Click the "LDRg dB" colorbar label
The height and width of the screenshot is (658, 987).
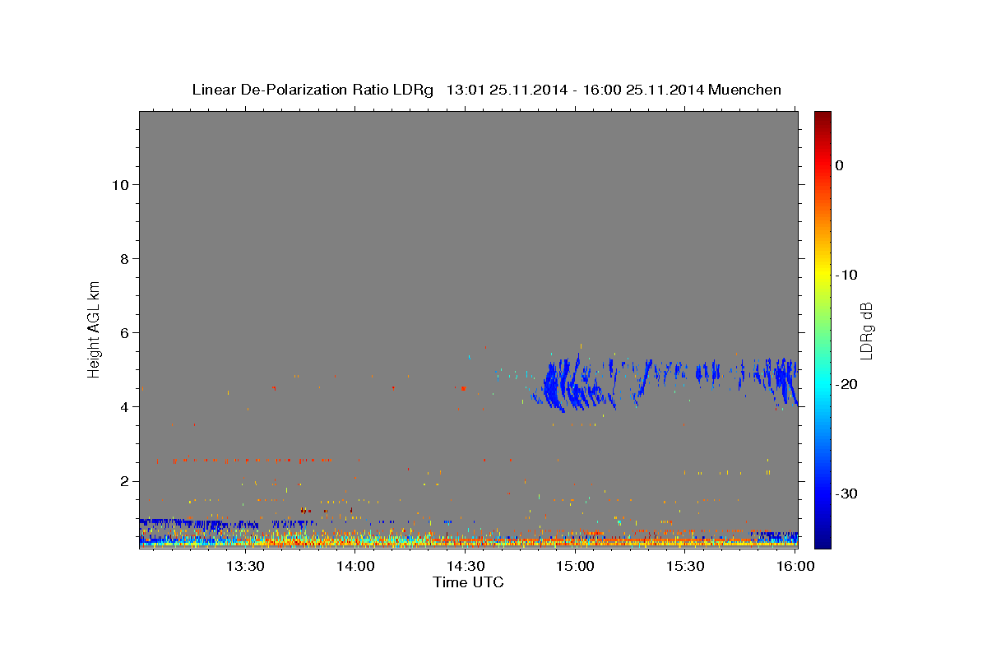(865, 331)
